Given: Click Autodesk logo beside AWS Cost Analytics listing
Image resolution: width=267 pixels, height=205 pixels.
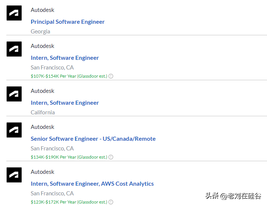Looking at the screenshot, I should click(x=14, y=175).
